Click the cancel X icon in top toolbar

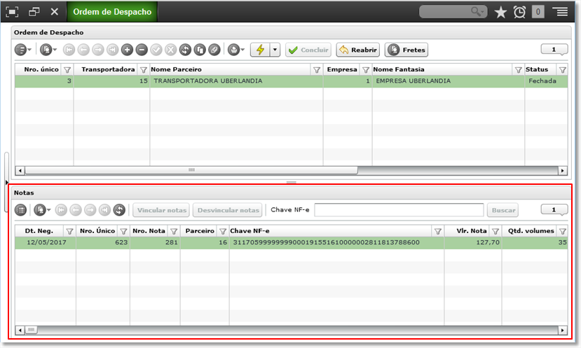[x=170, y=50]
